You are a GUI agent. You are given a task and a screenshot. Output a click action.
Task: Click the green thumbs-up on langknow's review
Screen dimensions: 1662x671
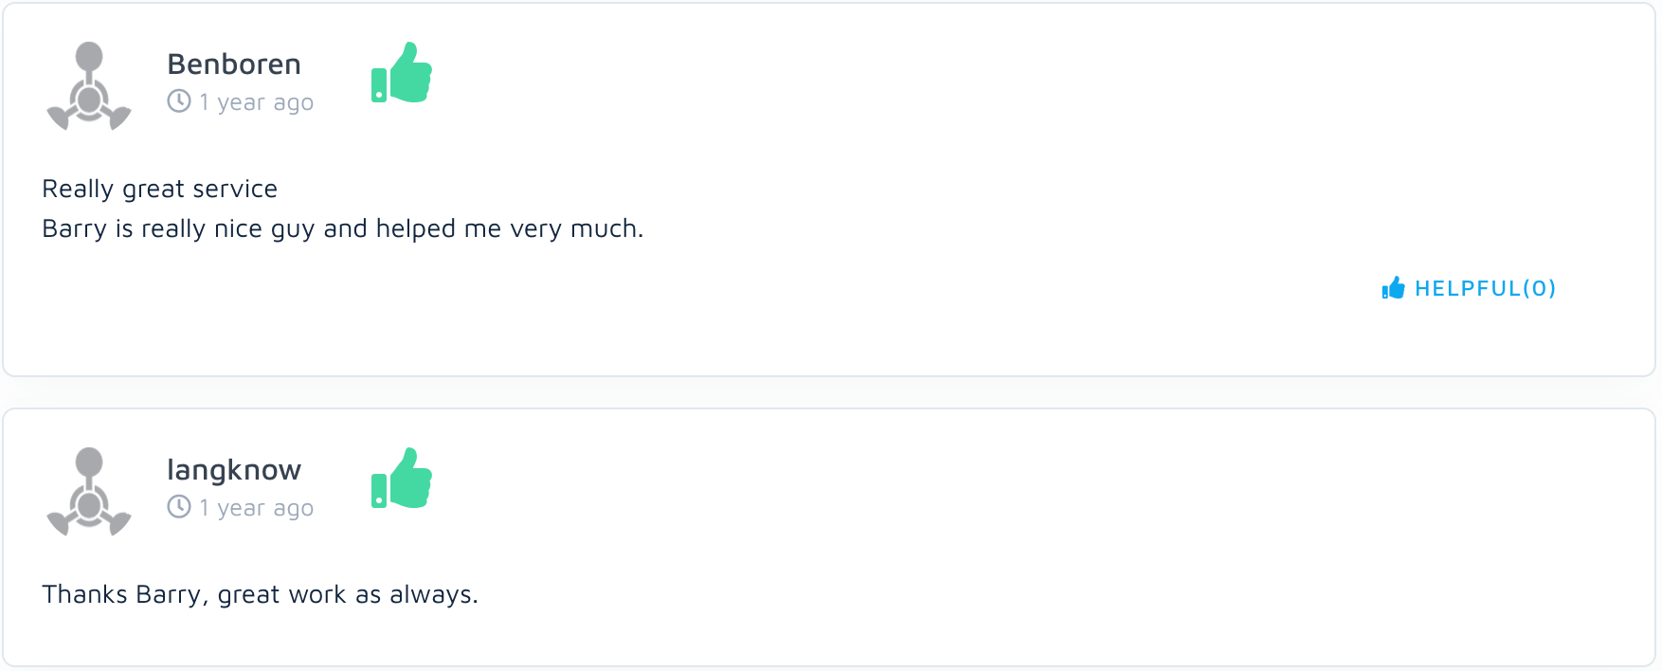click(402, 479)
